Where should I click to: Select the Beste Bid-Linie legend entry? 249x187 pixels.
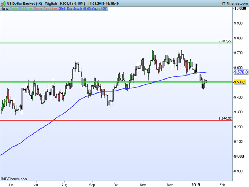tap(21, 8)
